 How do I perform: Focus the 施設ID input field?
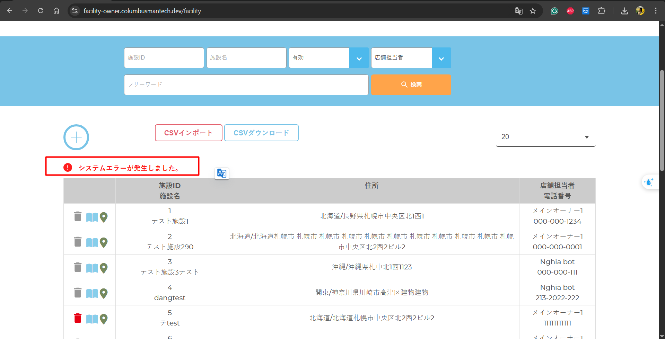point(164,58)
